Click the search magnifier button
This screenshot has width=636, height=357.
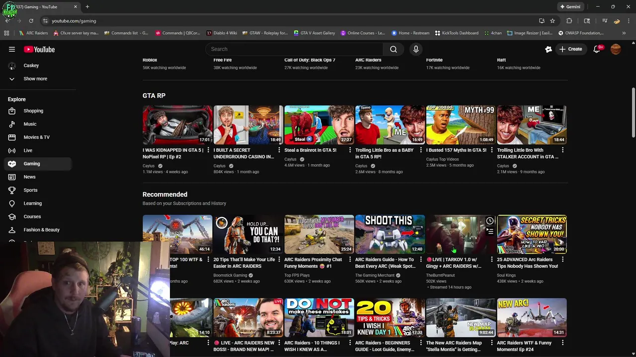(394, 49)
